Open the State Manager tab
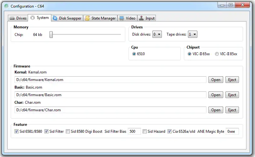Viewport: 255px width, 157px height. click(100, 18)
